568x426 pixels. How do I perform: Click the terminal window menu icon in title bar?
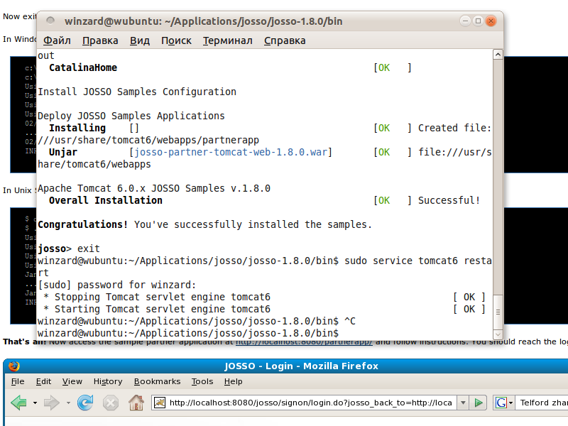pyautogui.click(x=50, y=21)
